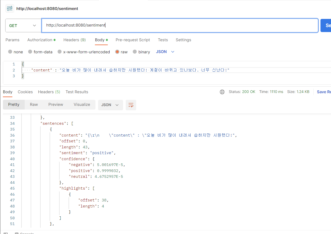The width and height of the screenshot is (331, 234).
Task: Select the raw body radio button
Action: pos(117,52)
